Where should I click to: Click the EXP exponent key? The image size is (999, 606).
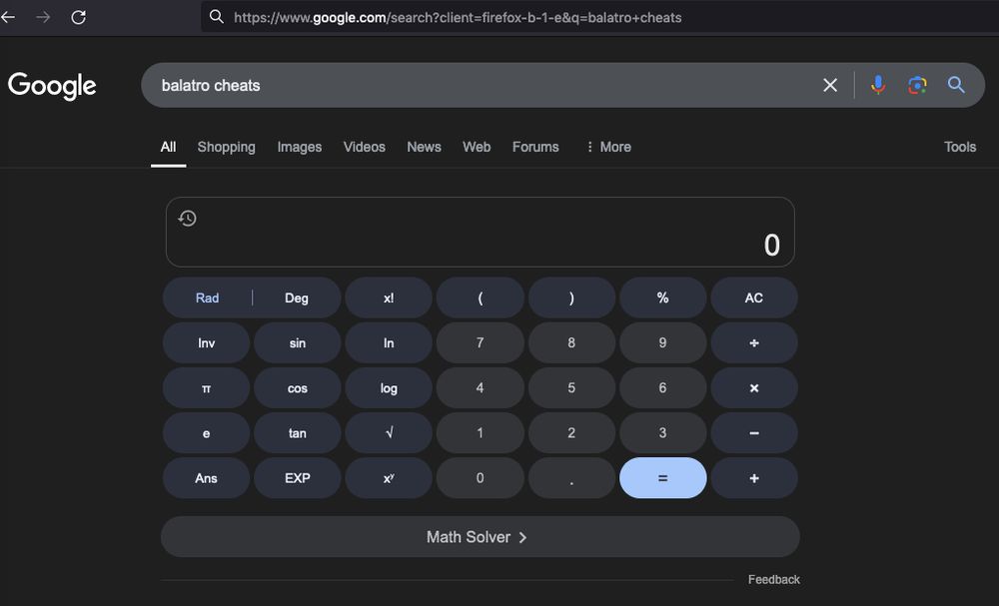click(298, 478)
